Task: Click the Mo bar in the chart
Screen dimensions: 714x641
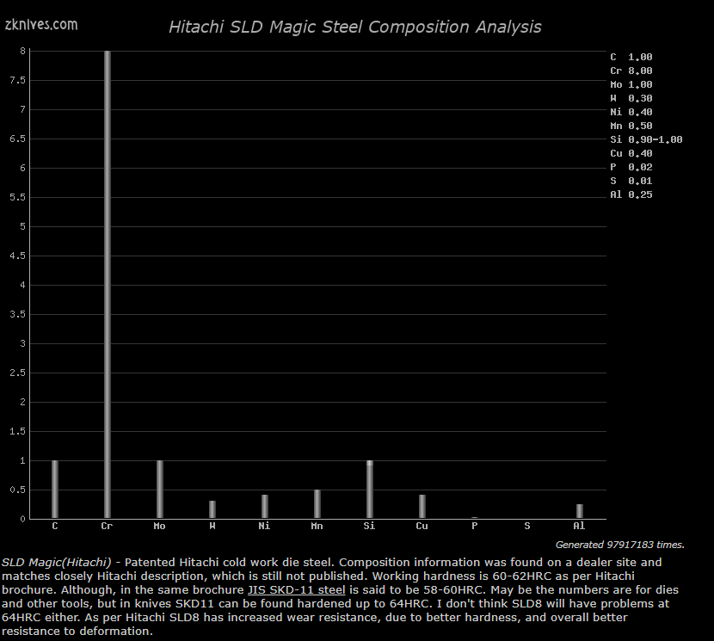Action: 160,490
